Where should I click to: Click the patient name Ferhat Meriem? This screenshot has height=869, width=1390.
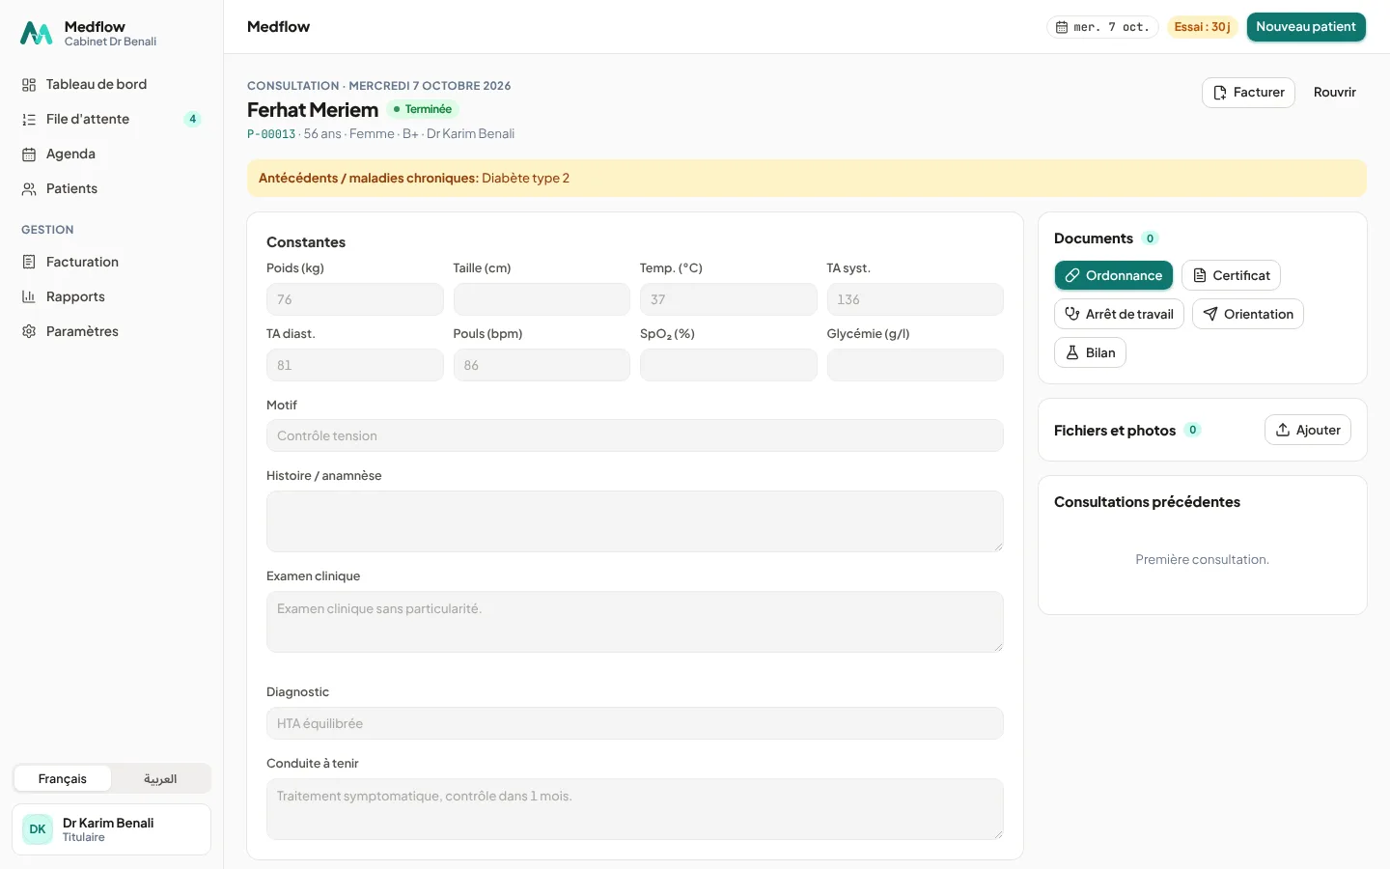(x=313, y=110)
